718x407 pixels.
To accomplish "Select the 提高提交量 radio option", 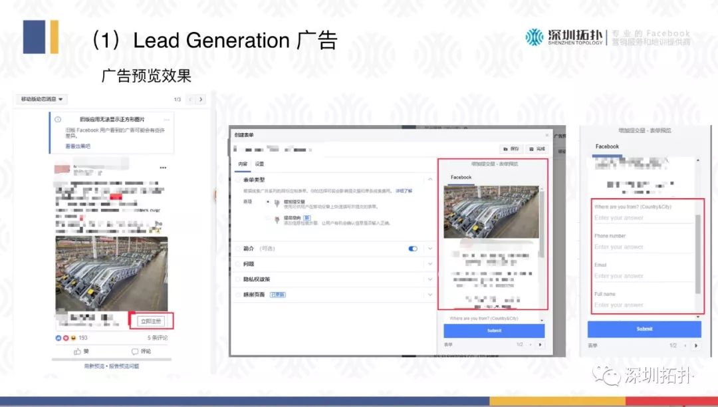I will click(268, 200).
